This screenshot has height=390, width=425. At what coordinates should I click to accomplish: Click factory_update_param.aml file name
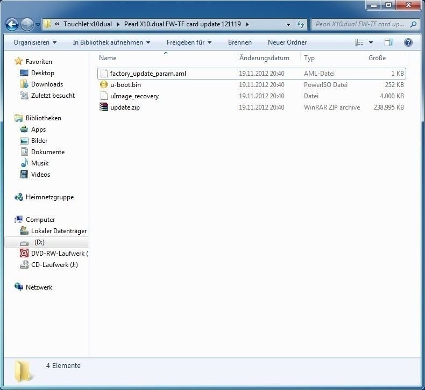pyautogui.click(x=148, y=74)
